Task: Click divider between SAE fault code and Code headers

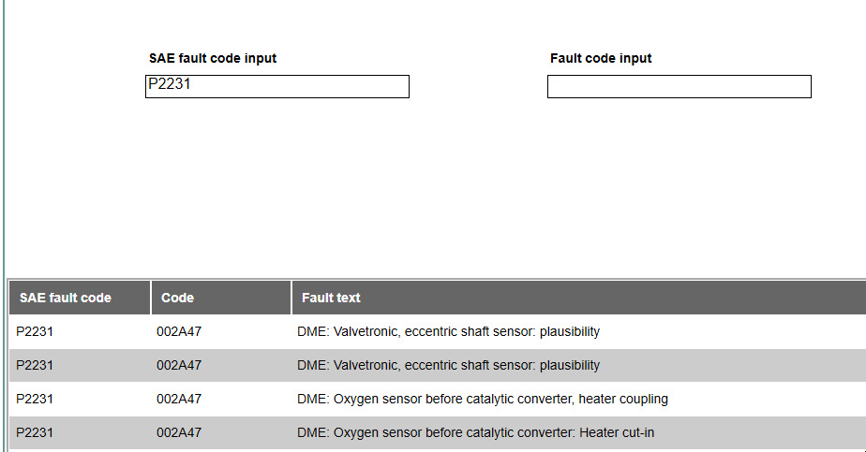Action: (151, 298)
